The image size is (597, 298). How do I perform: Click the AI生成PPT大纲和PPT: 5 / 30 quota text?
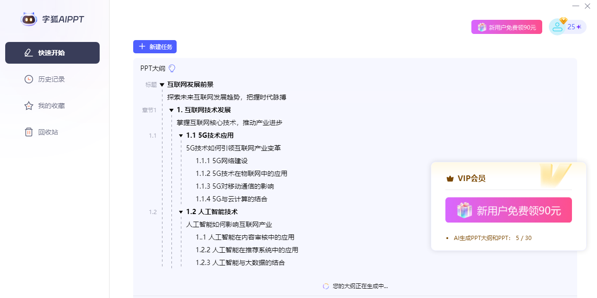coord(493,238)
